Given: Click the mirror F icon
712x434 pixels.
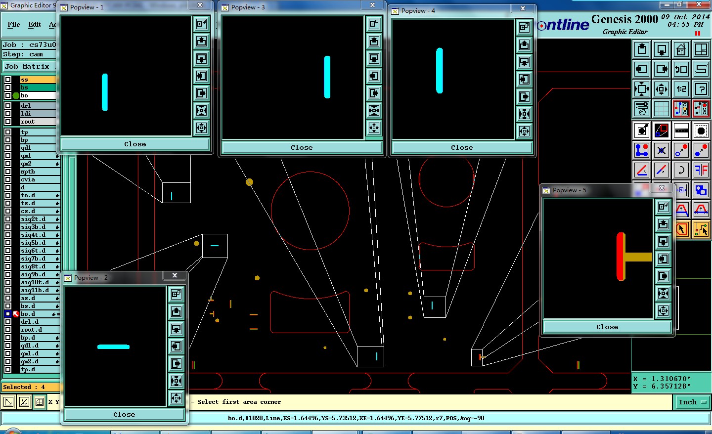Looking at the screenshot, I should pos(701,170).
